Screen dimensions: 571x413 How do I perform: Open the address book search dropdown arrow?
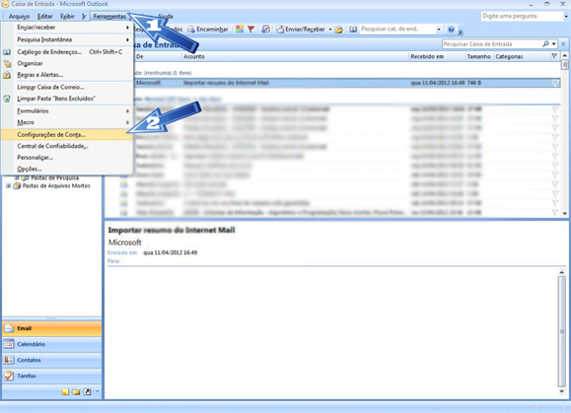click(439, 30)
